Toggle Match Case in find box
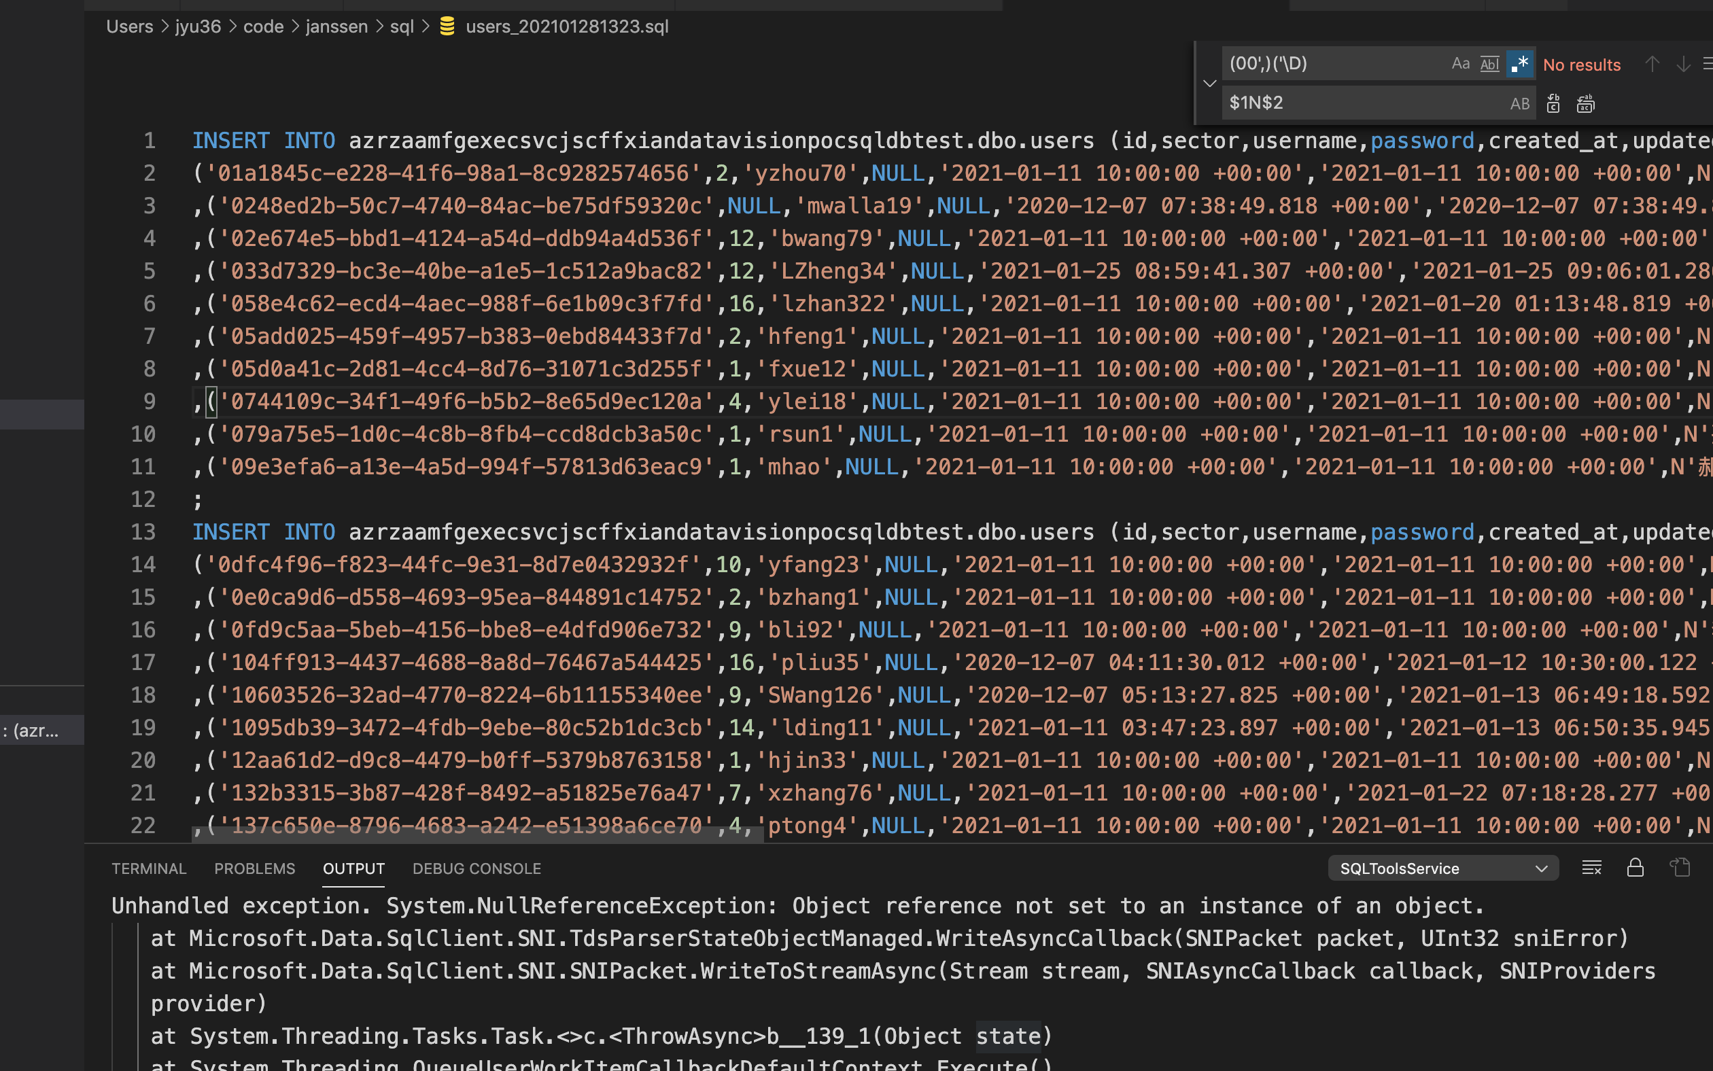Screen dimensions: 1713x1071 click(1460, 64)
